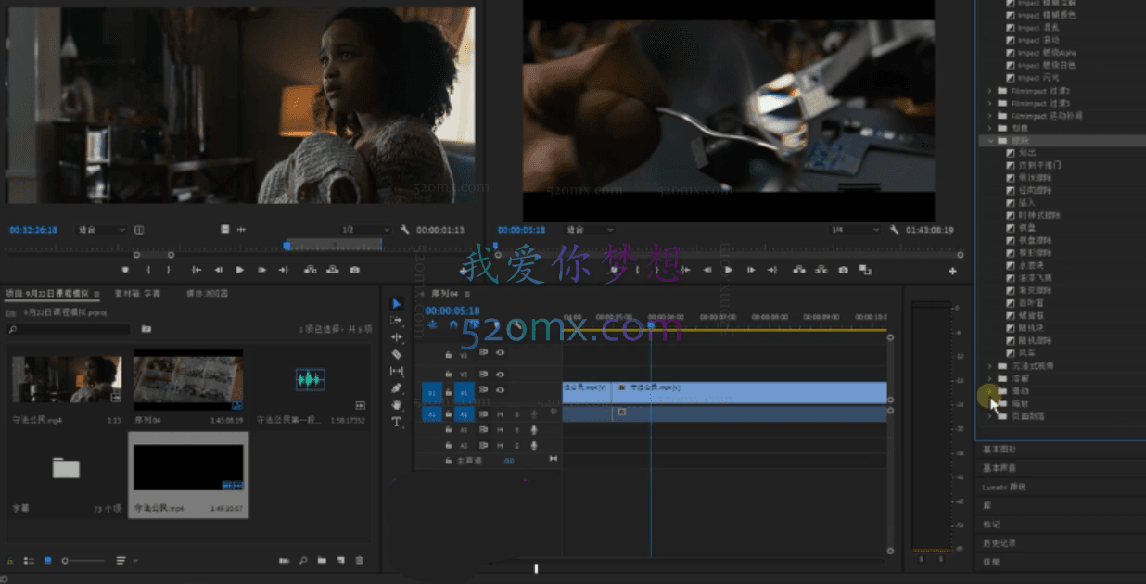Click the Project panel search field

pyautogui.click(x=69, y=329)
